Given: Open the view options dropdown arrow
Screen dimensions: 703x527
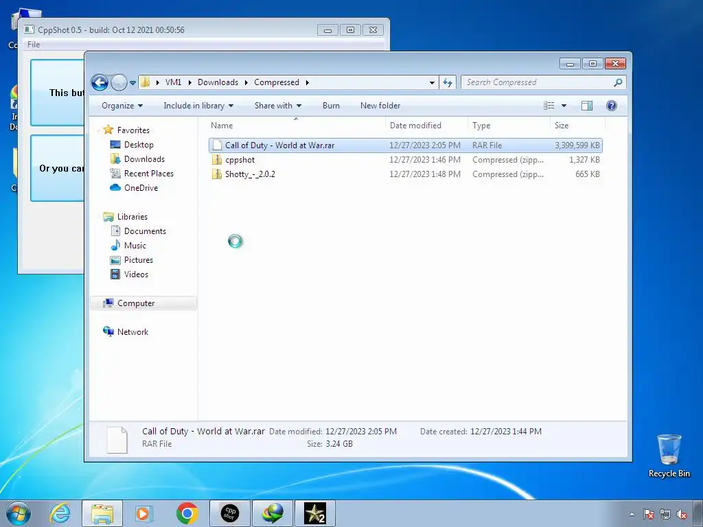Looking at the screenshot, I should click(x=564, y=106).
